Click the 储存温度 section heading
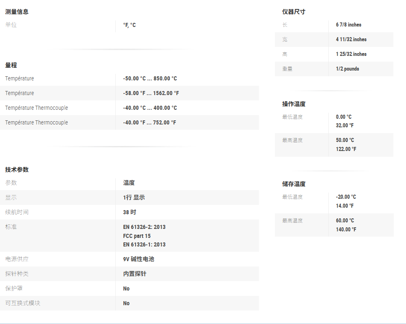This screenshot has width=406, height=324. [x=294, y=184]
